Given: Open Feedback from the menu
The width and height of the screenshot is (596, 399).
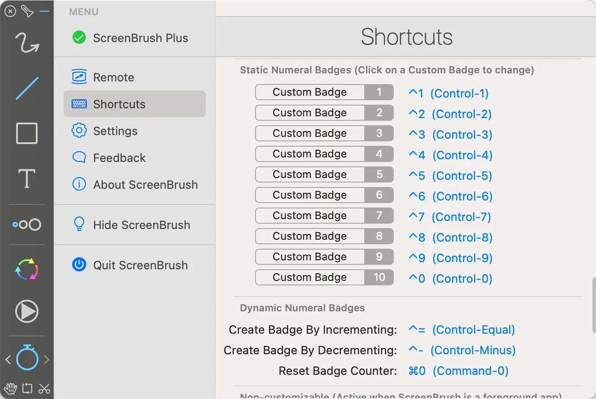Looking at the screenshot, I should 134,158.
